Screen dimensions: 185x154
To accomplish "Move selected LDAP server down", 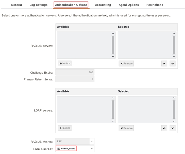I will coord(172,128).
